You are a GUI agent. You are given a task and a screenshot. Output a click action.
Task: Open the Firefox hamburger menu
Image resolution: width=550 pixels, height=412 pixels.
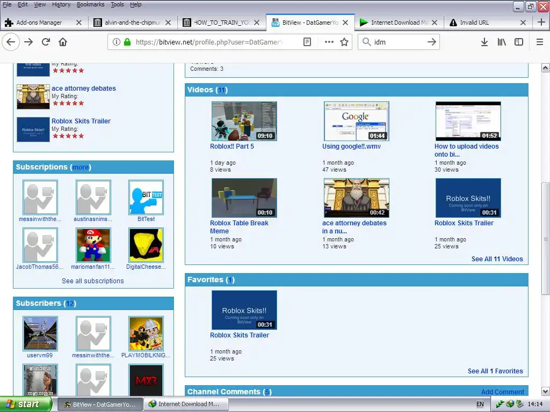point(540,42)
